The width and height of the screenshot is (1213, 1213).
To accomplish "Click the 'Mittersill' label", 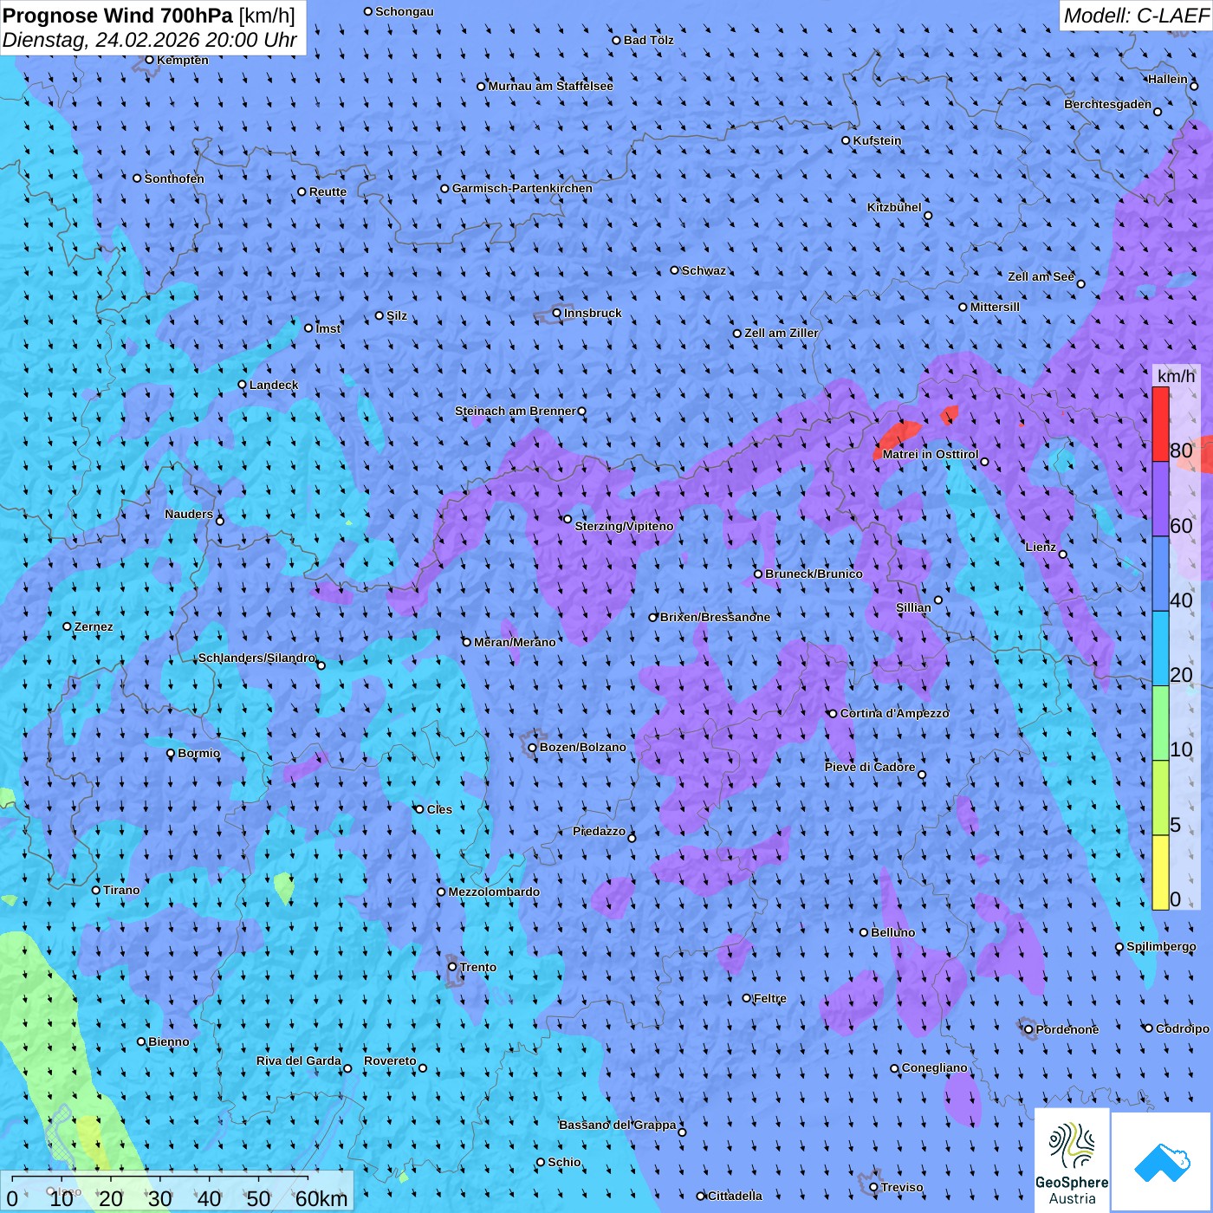I will 995,307.
